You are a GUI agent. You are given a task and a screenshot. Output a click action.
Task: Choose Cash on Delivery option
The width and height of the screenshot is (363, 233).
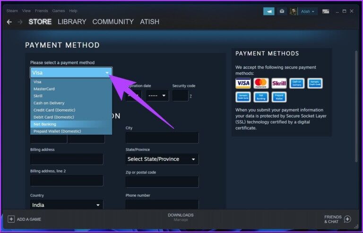[71, 103]
